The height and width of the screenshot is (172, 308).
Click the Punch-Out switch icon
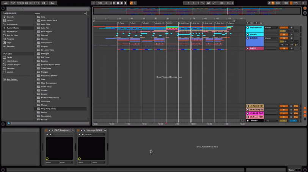pos(214,3)
